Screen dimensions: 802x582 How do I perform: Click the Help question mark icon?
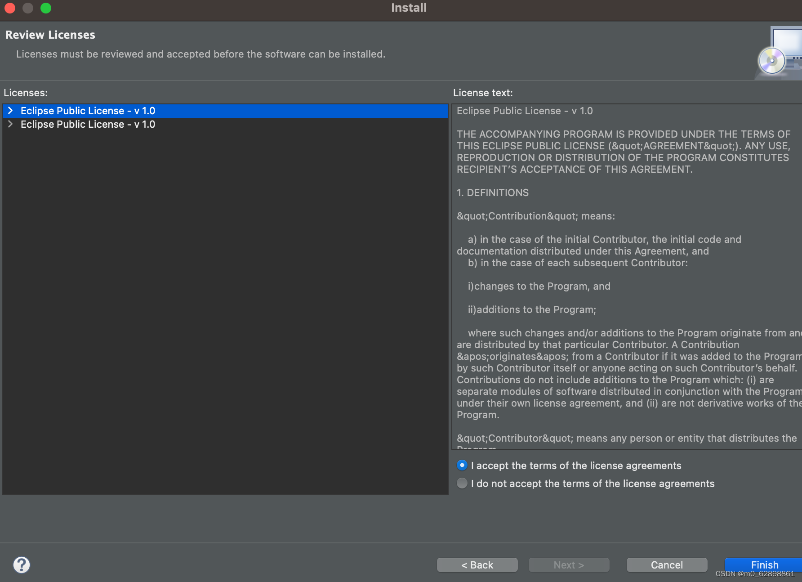click(21, 564)
